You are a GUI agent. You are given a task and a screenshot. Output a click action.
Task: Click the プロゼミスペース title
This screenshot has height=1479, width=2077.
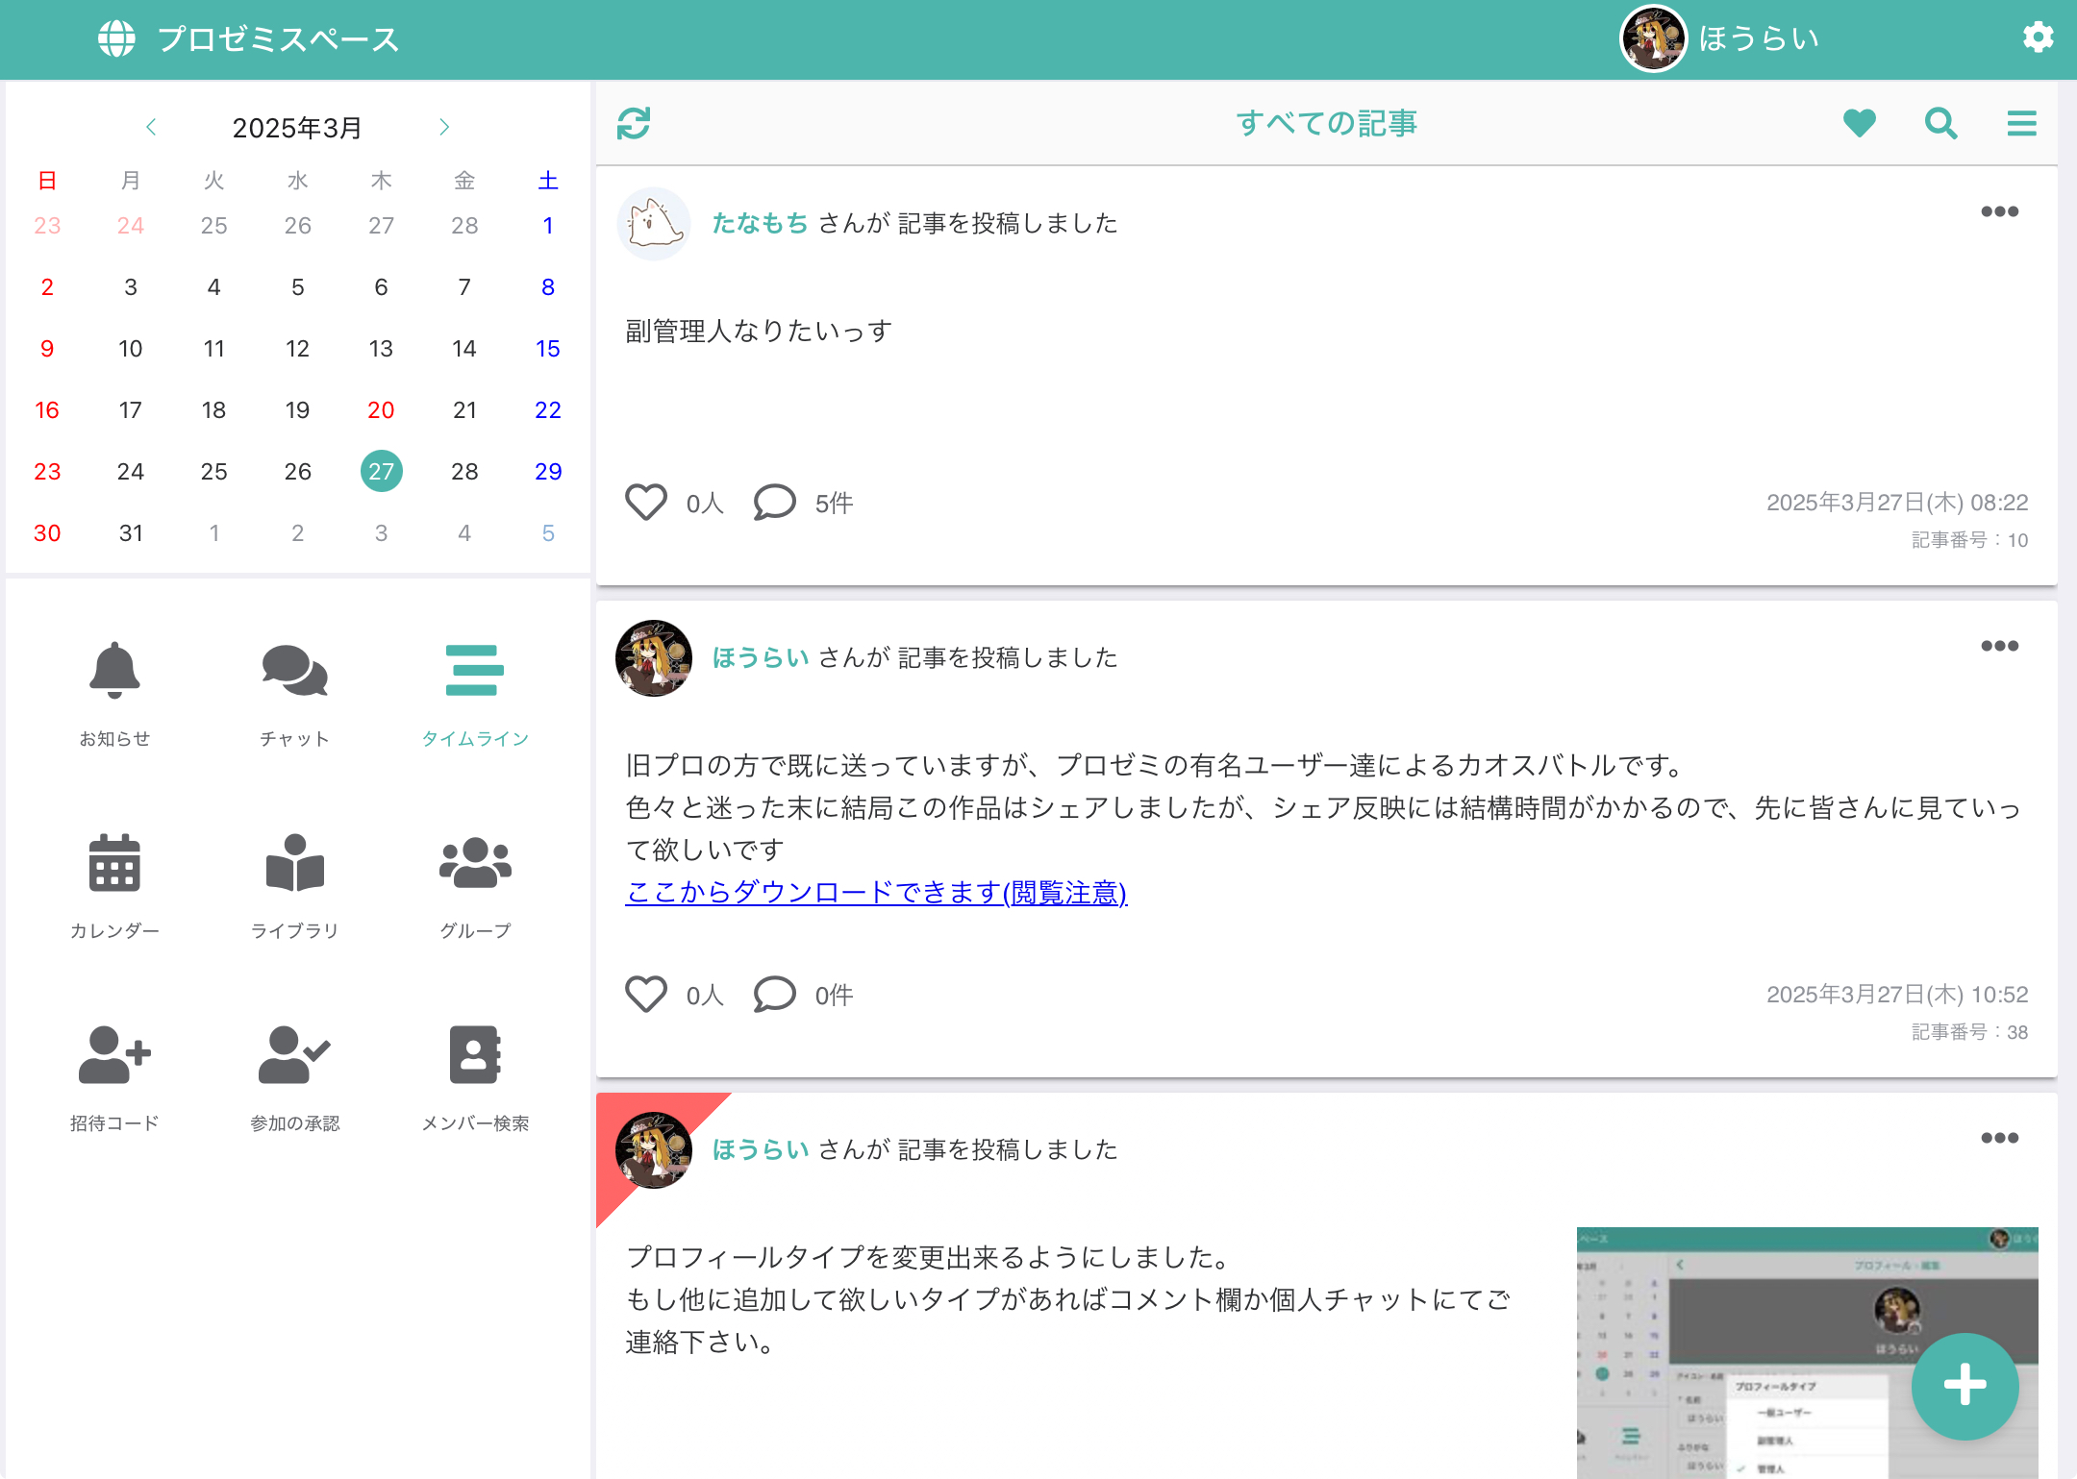click(x=278, y=38)
